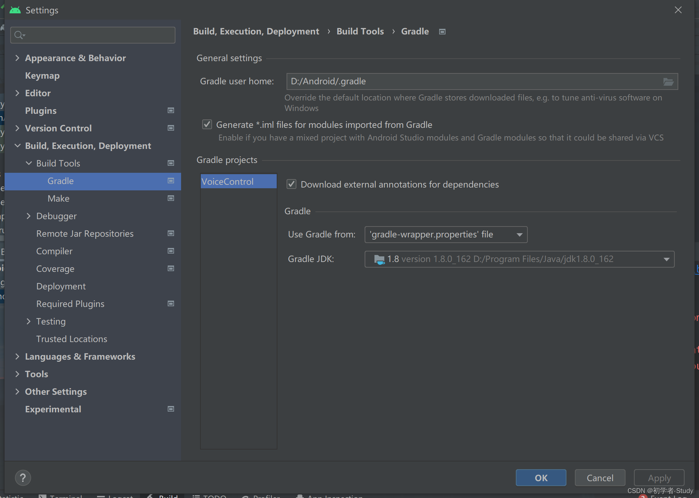Click the help question mark icon
The height and width of the screenshot is (498, 699).
tap(23, 478)
